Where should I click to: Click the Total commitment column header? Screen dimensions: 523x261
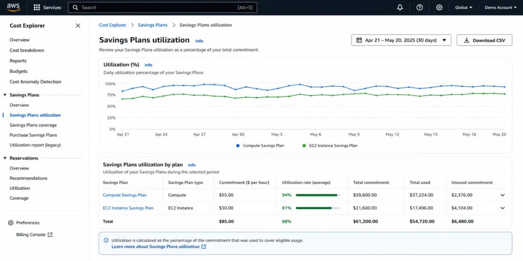[371, 182]
